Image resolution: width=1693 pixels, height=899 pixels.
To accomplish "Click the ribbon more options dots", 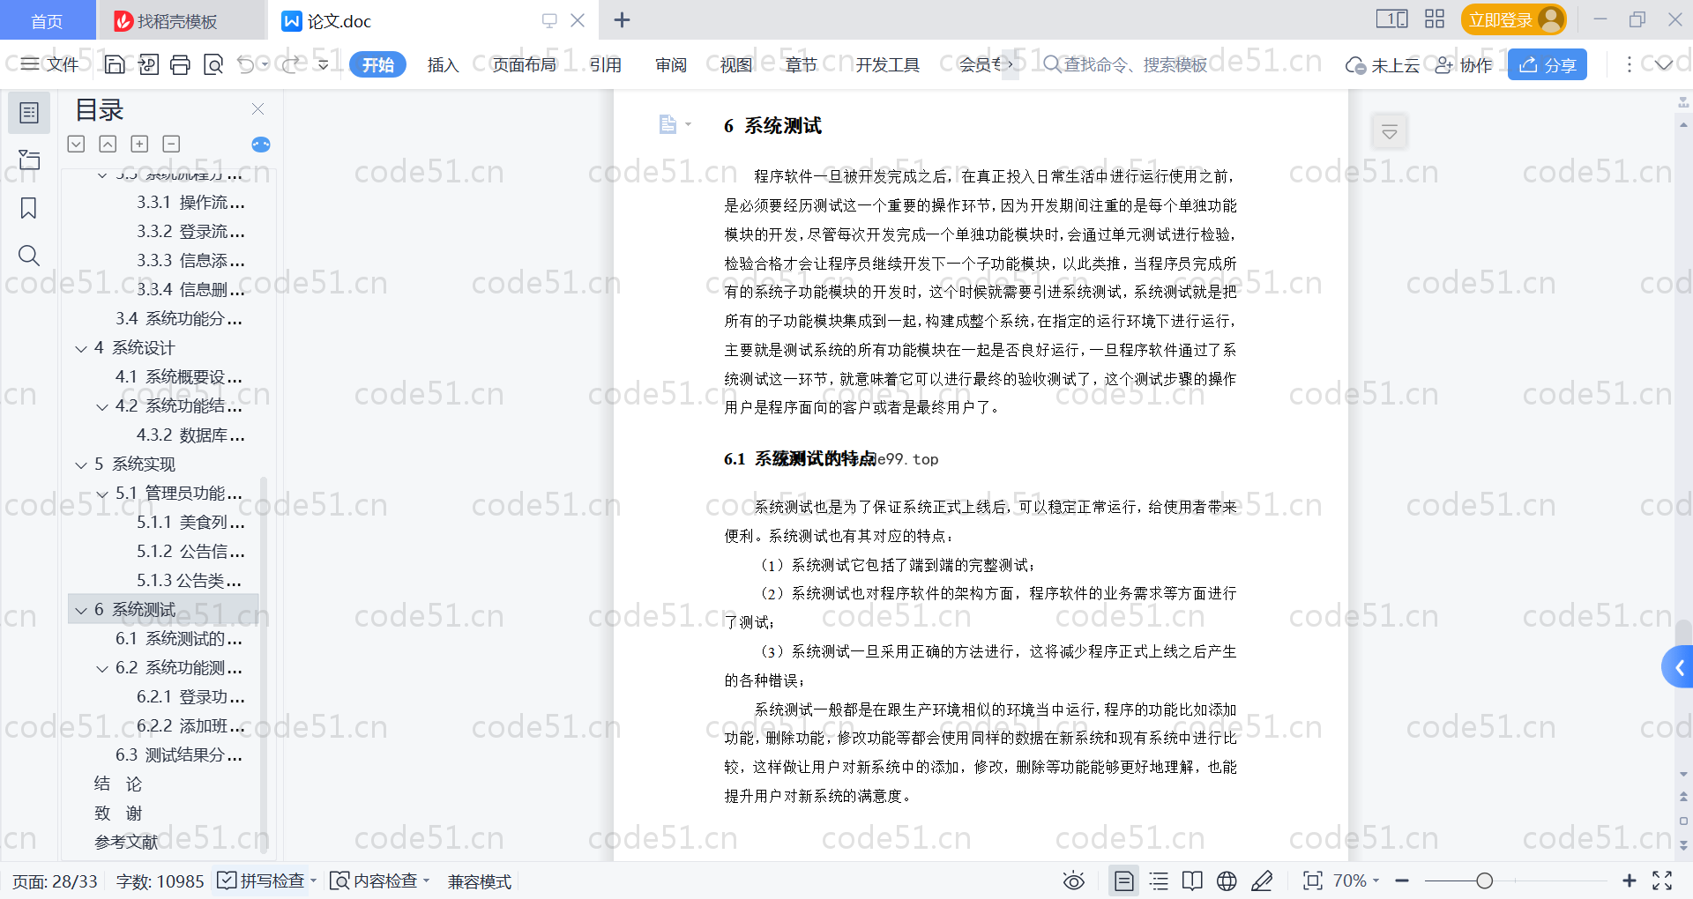I will click(1629, 64).
